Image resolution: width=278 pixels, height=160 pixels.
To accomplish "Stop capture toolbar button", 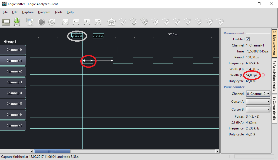I will click(41, 22).
